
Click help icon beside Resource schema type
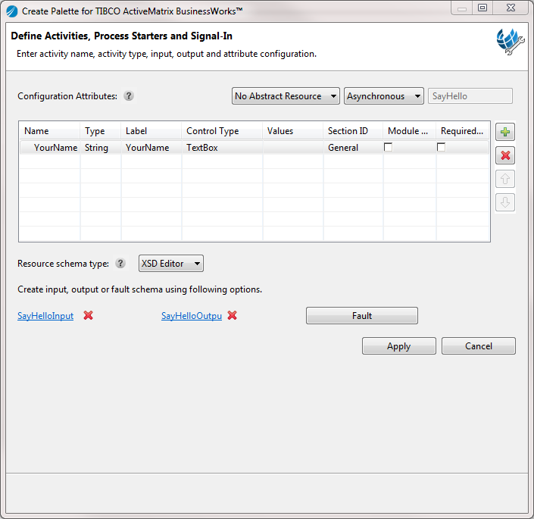point(120,263)
